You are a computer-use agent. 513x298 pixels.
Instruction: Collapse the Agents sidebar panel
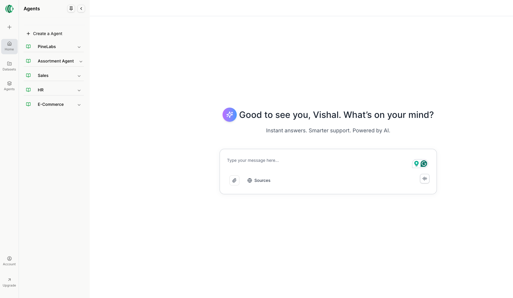coord(81,9)
